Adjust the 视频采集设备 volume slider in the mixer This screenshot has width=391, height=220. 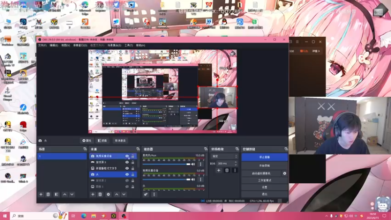pyautogui.click(x=166, y=179)
